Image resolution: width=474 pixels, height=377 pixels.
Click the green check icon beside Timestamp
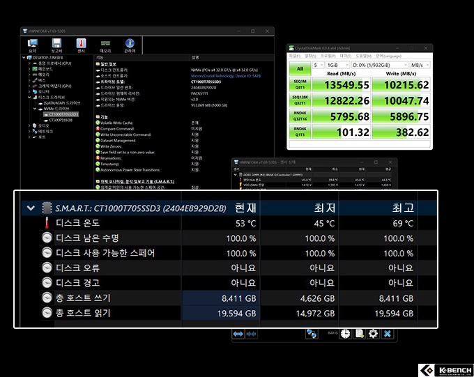(x=98, y=164)
